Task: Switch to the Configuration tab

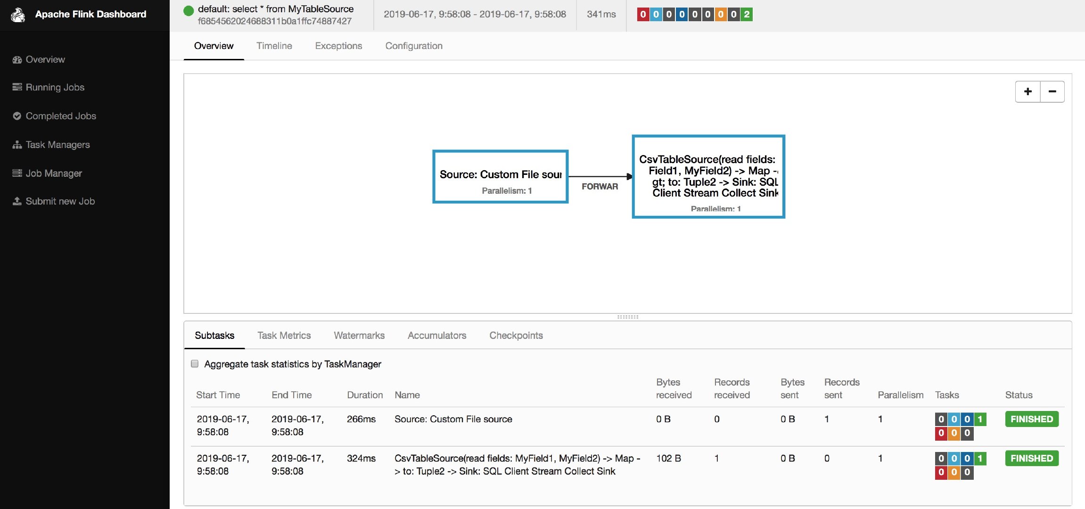Action: (413, 46)
